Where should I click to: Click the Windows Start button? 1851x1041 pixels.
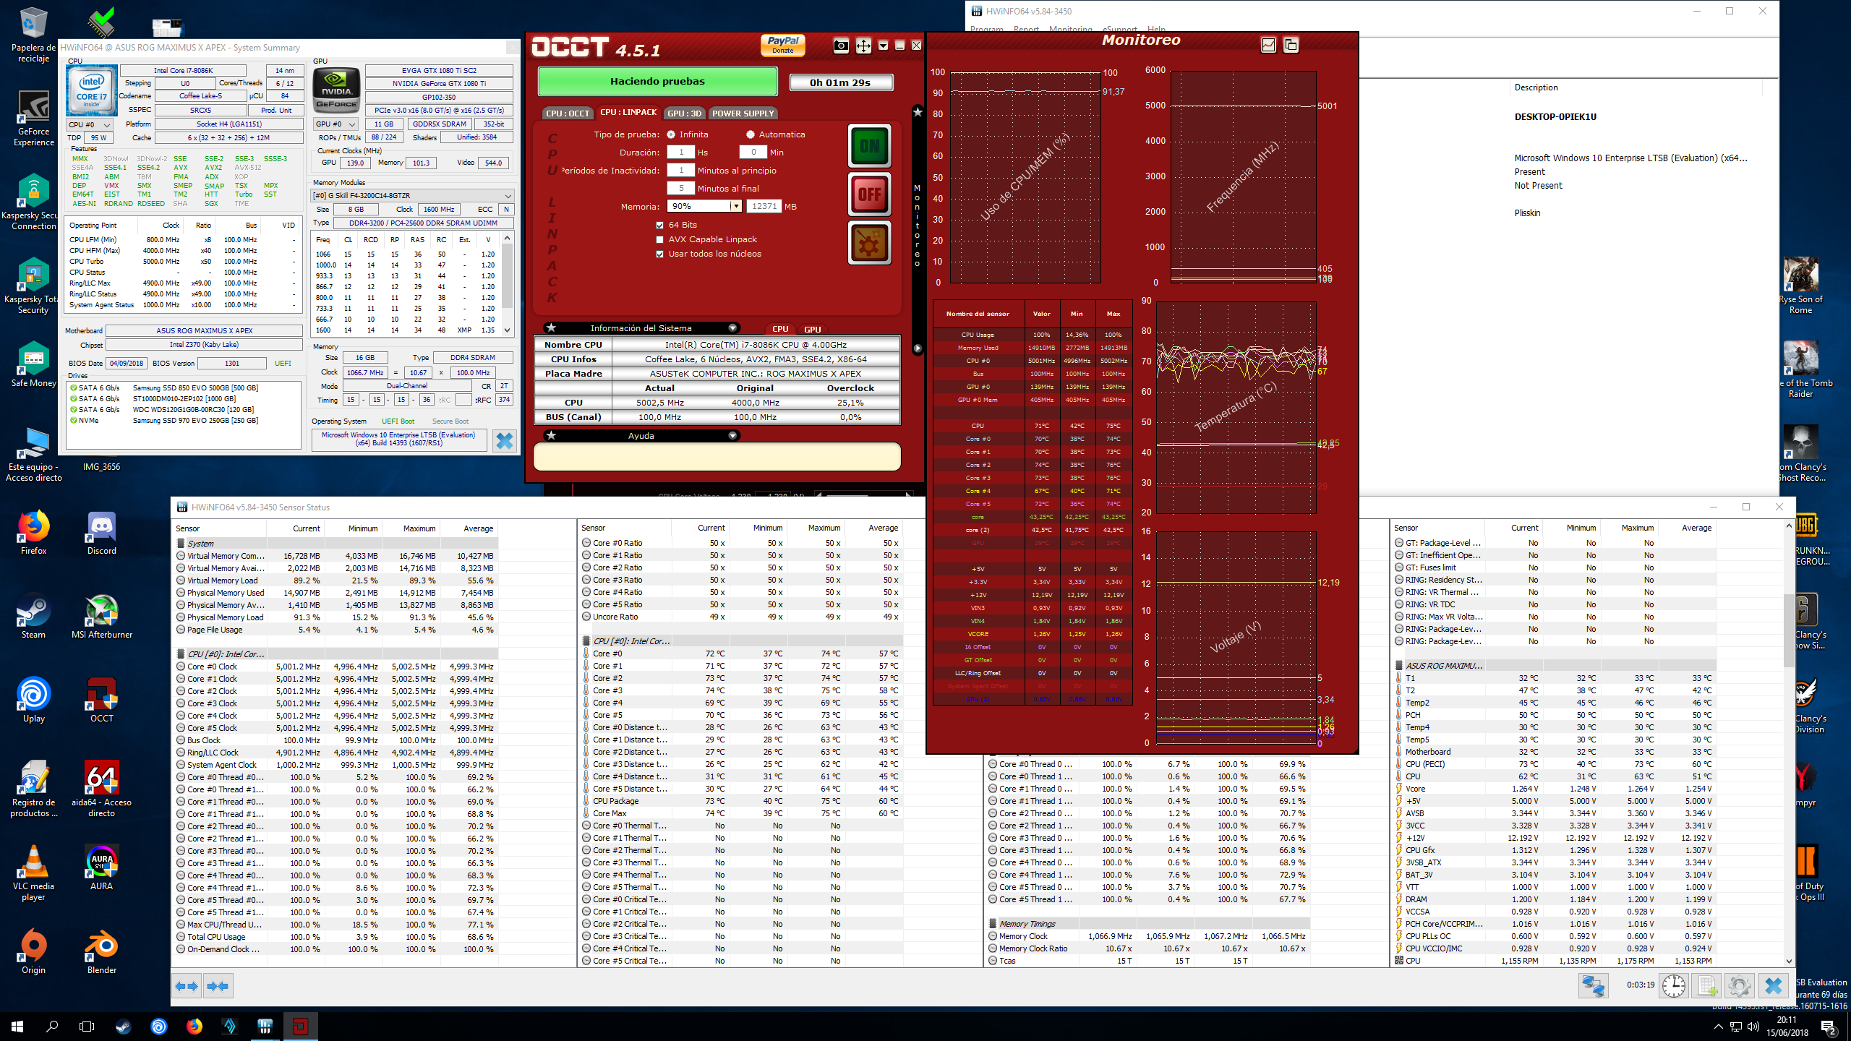click(x=17, y=1026)
